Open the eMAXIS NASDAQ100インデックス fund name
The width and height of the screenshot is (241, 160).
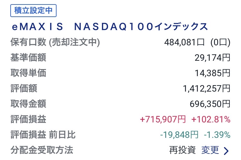109,27
